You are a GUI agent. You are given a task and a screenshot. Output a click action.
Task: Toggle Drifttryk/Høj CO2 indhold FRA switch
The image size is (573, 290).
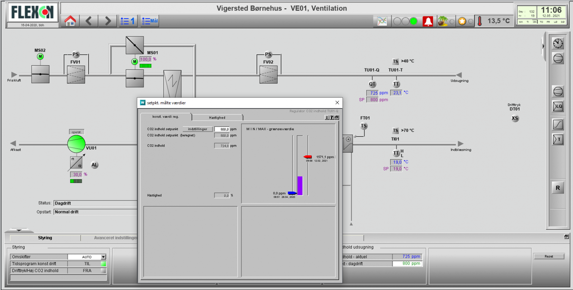(103, 271)
